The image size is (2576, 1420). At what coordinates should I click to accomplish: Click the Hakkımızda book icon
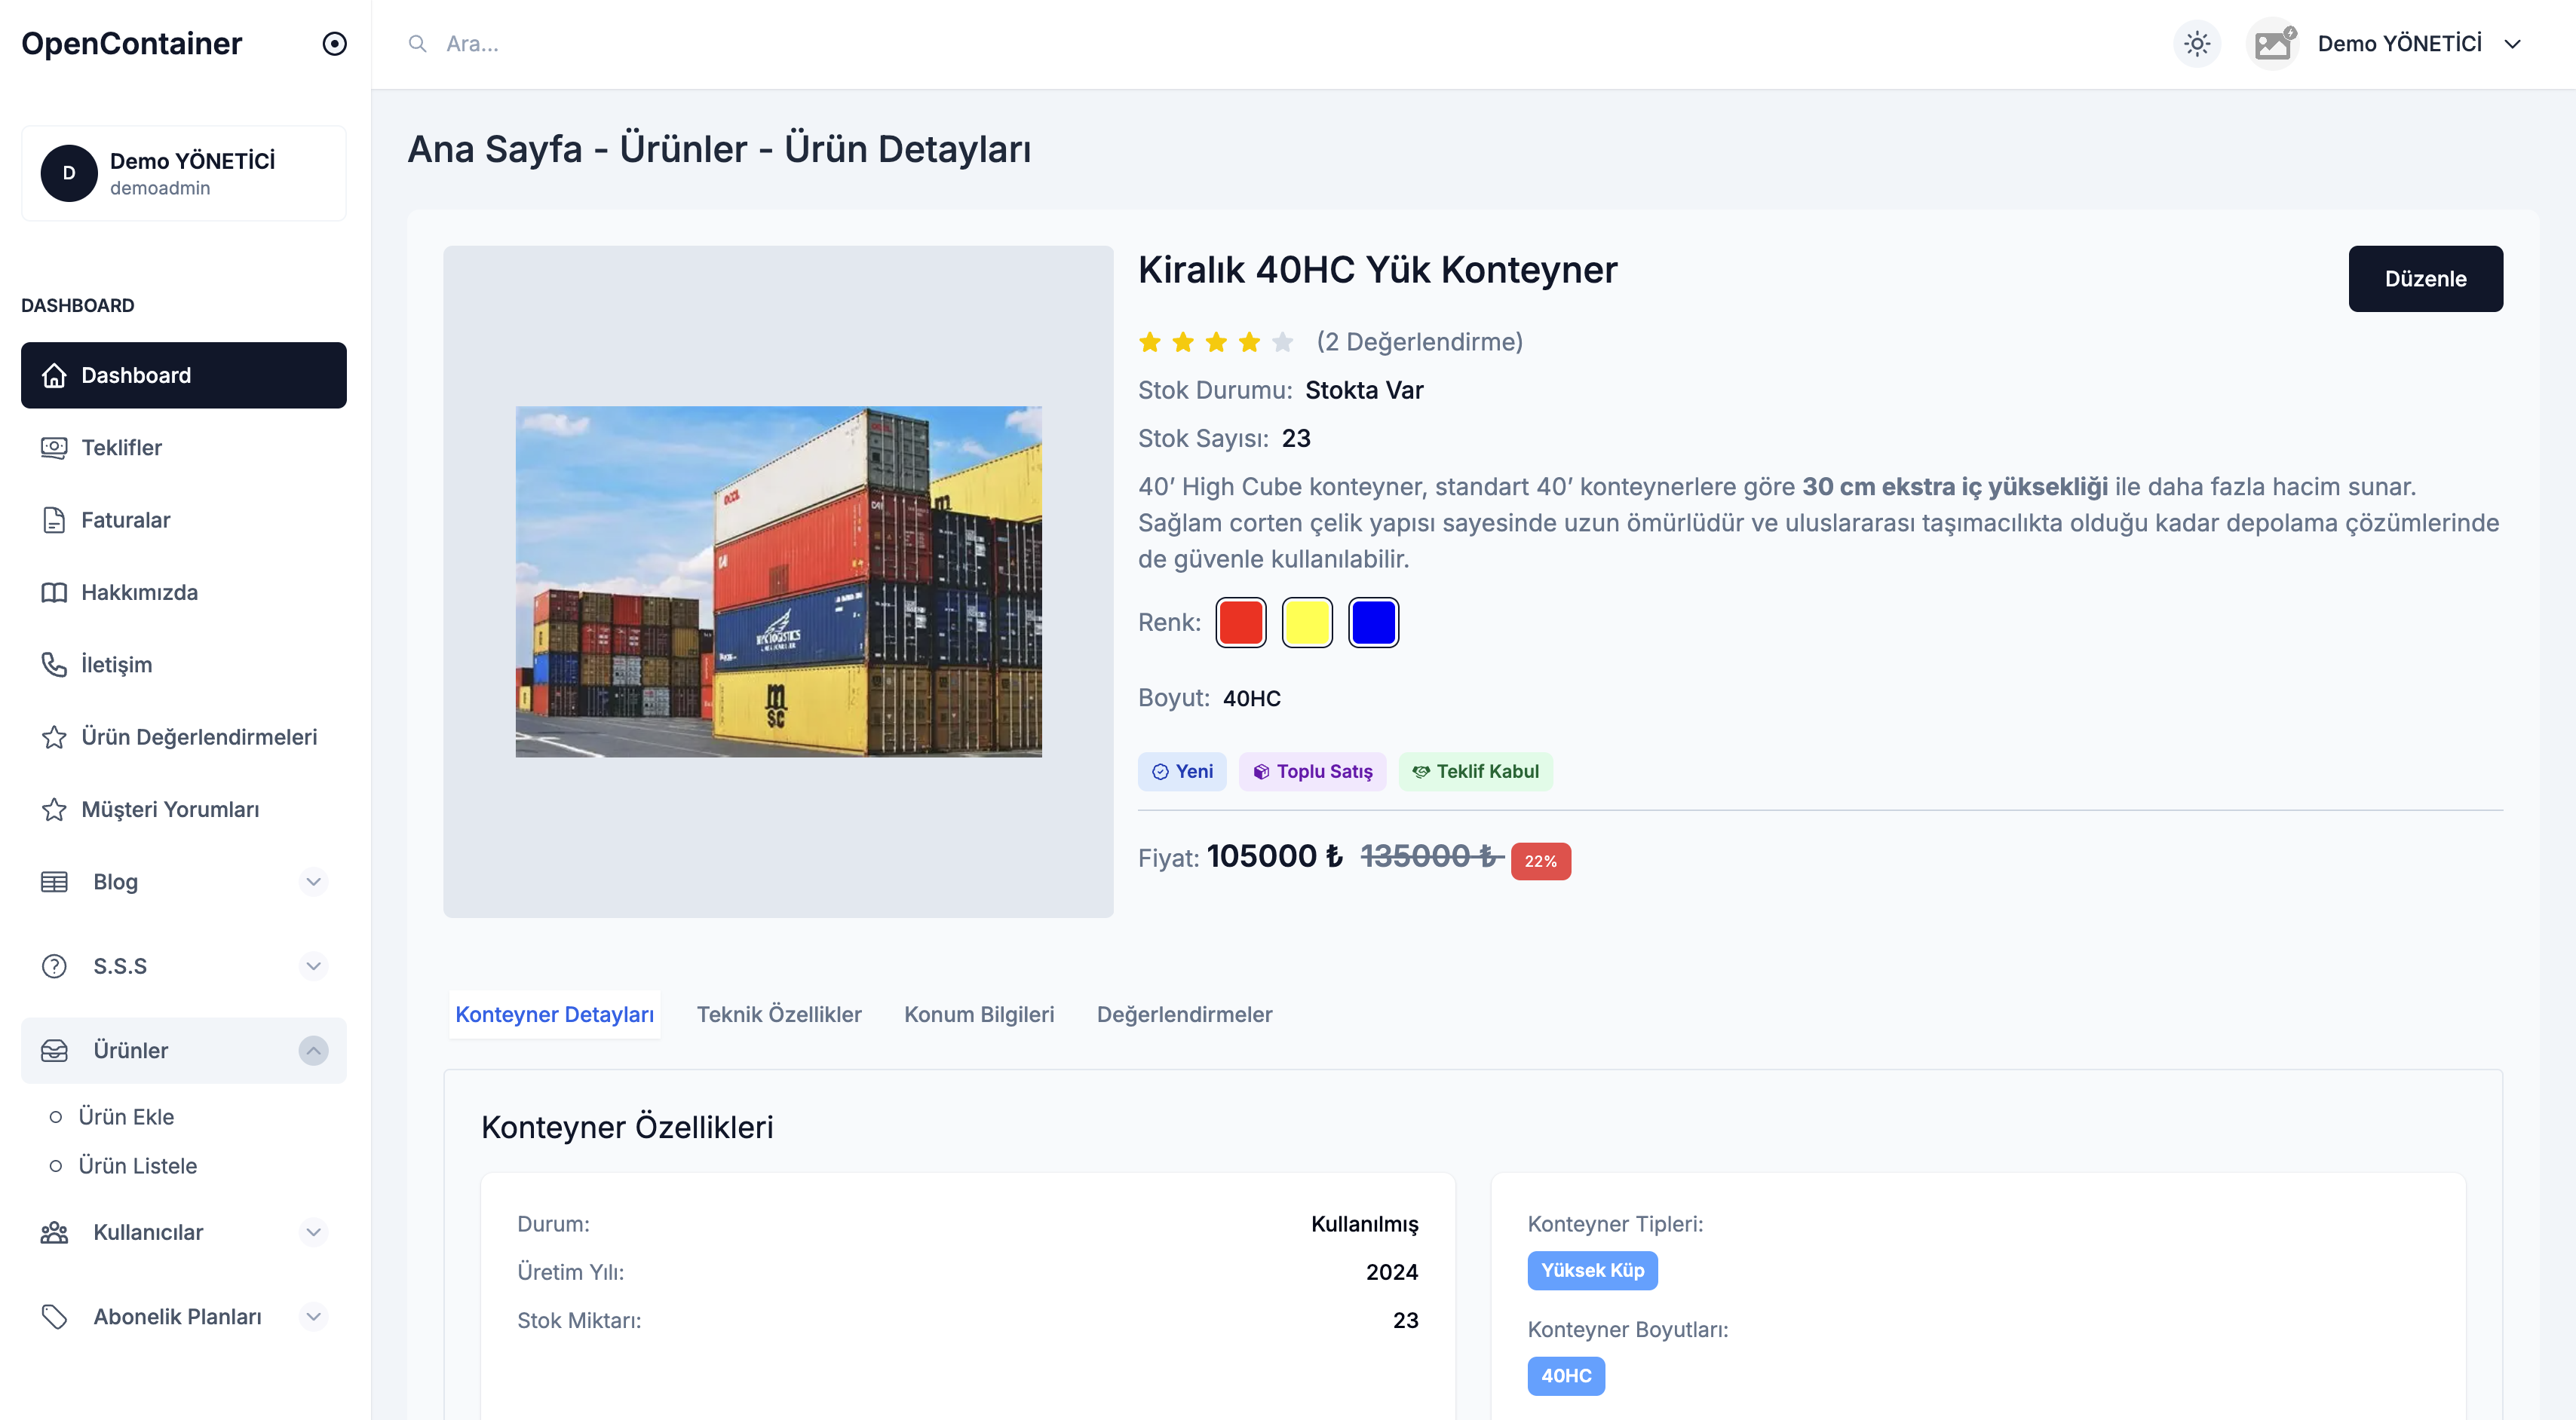point(55,592)
